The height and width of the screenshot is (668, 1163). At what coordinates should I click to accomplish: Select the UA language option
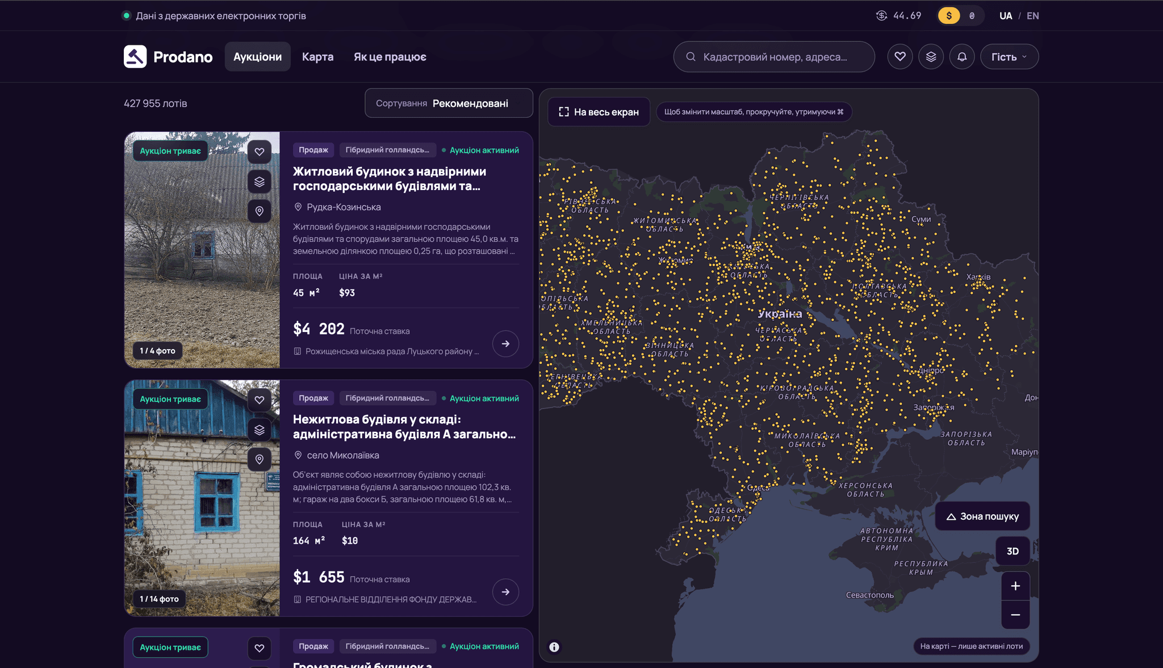click(x=1006, y=16)
